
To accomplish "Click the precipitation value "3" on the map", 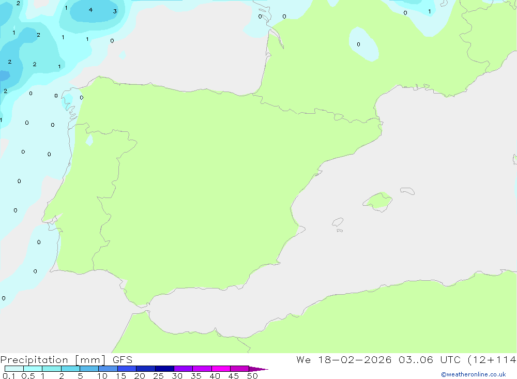I will click(x=115, y=11).
